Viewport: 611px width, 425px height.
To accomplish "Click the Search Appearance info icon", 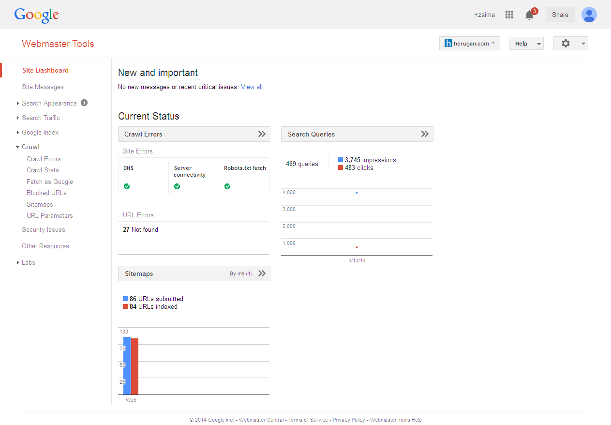I will click(84, 103).
